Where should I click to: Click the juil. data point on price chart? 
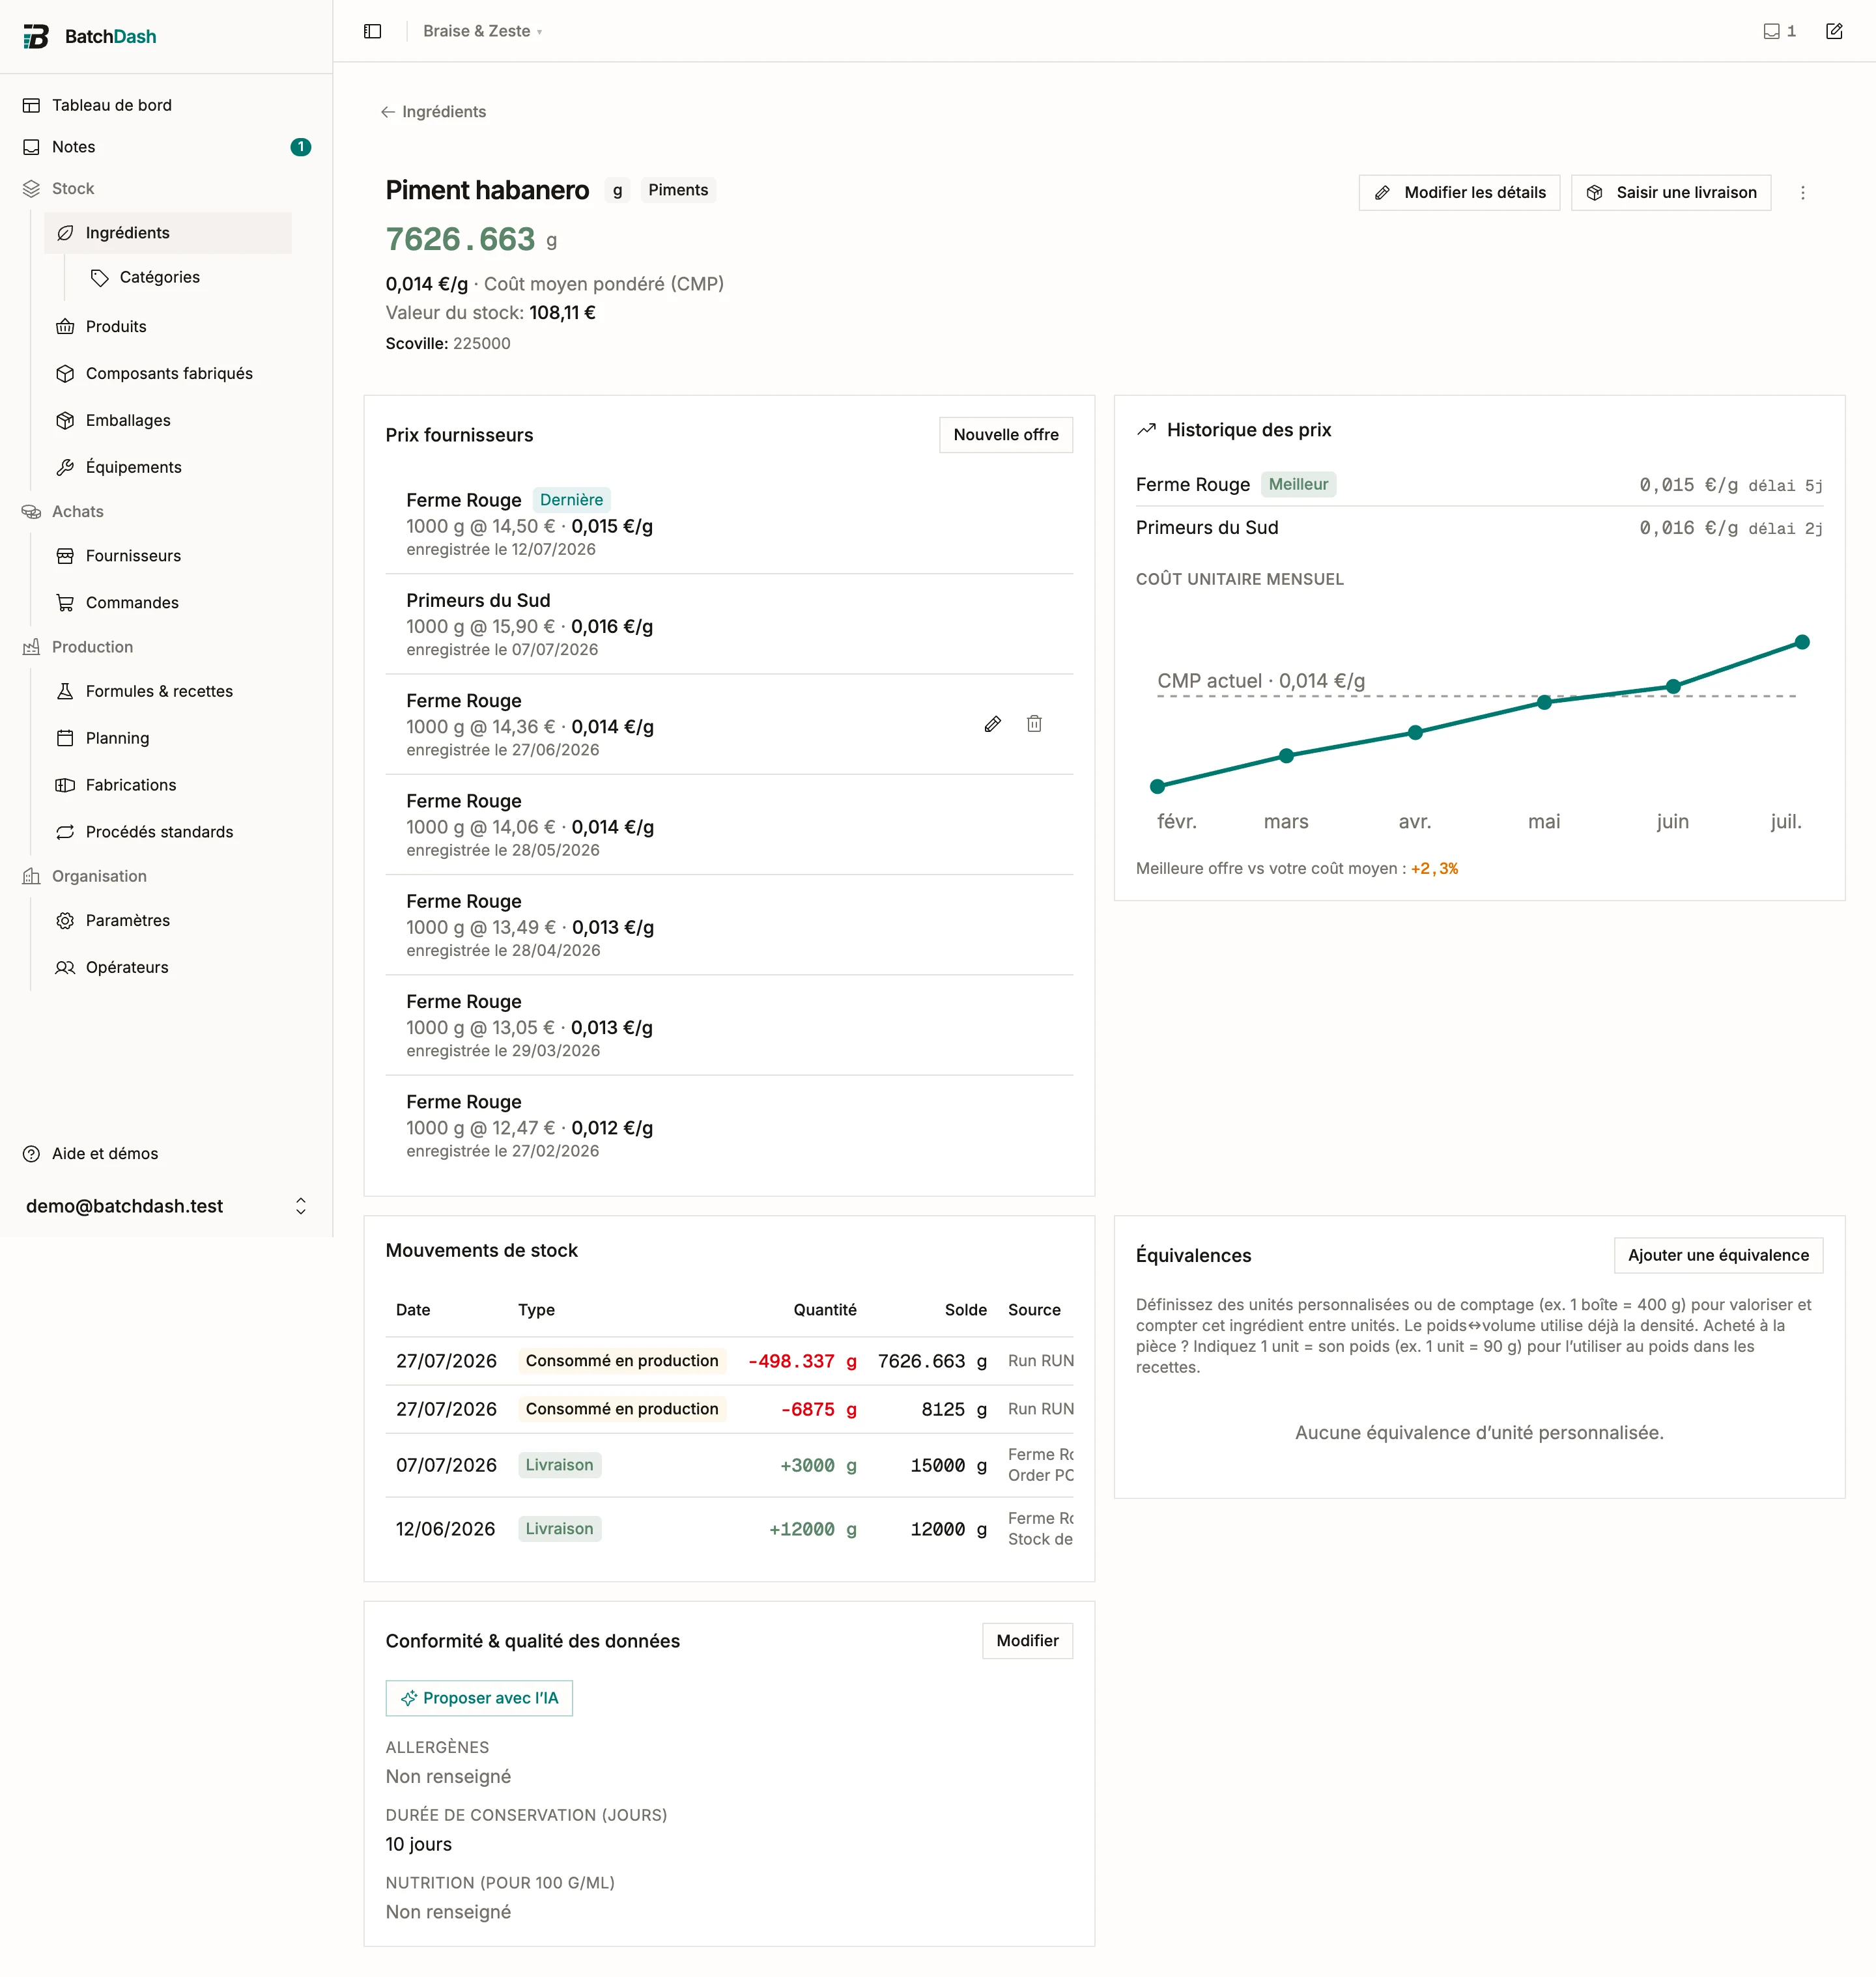tap(1802, 643)
